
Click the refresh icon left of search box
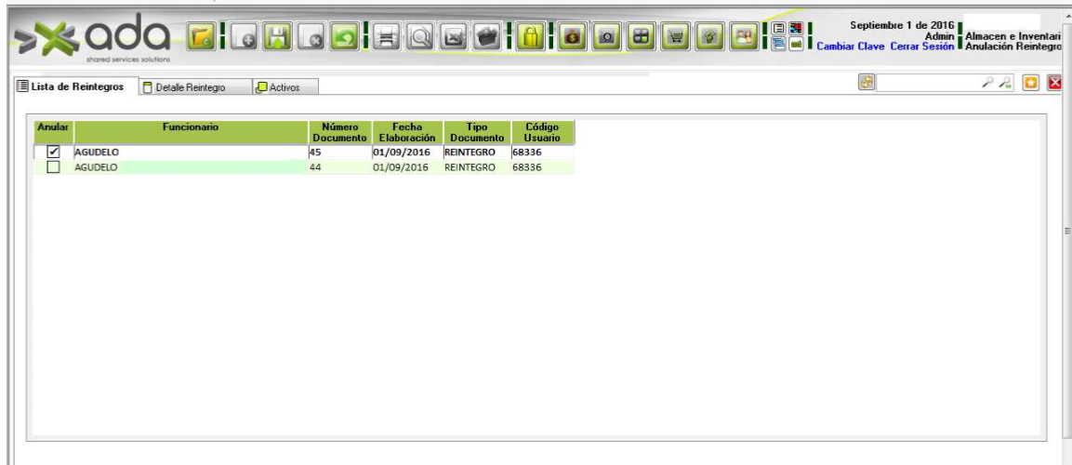(x=866, y=84)
